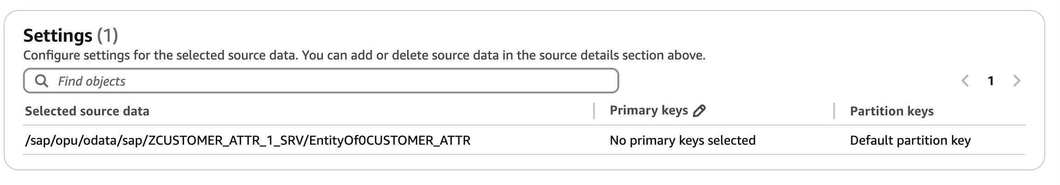
Task: Click the Default partition key cell
Action: coord(910,140)
